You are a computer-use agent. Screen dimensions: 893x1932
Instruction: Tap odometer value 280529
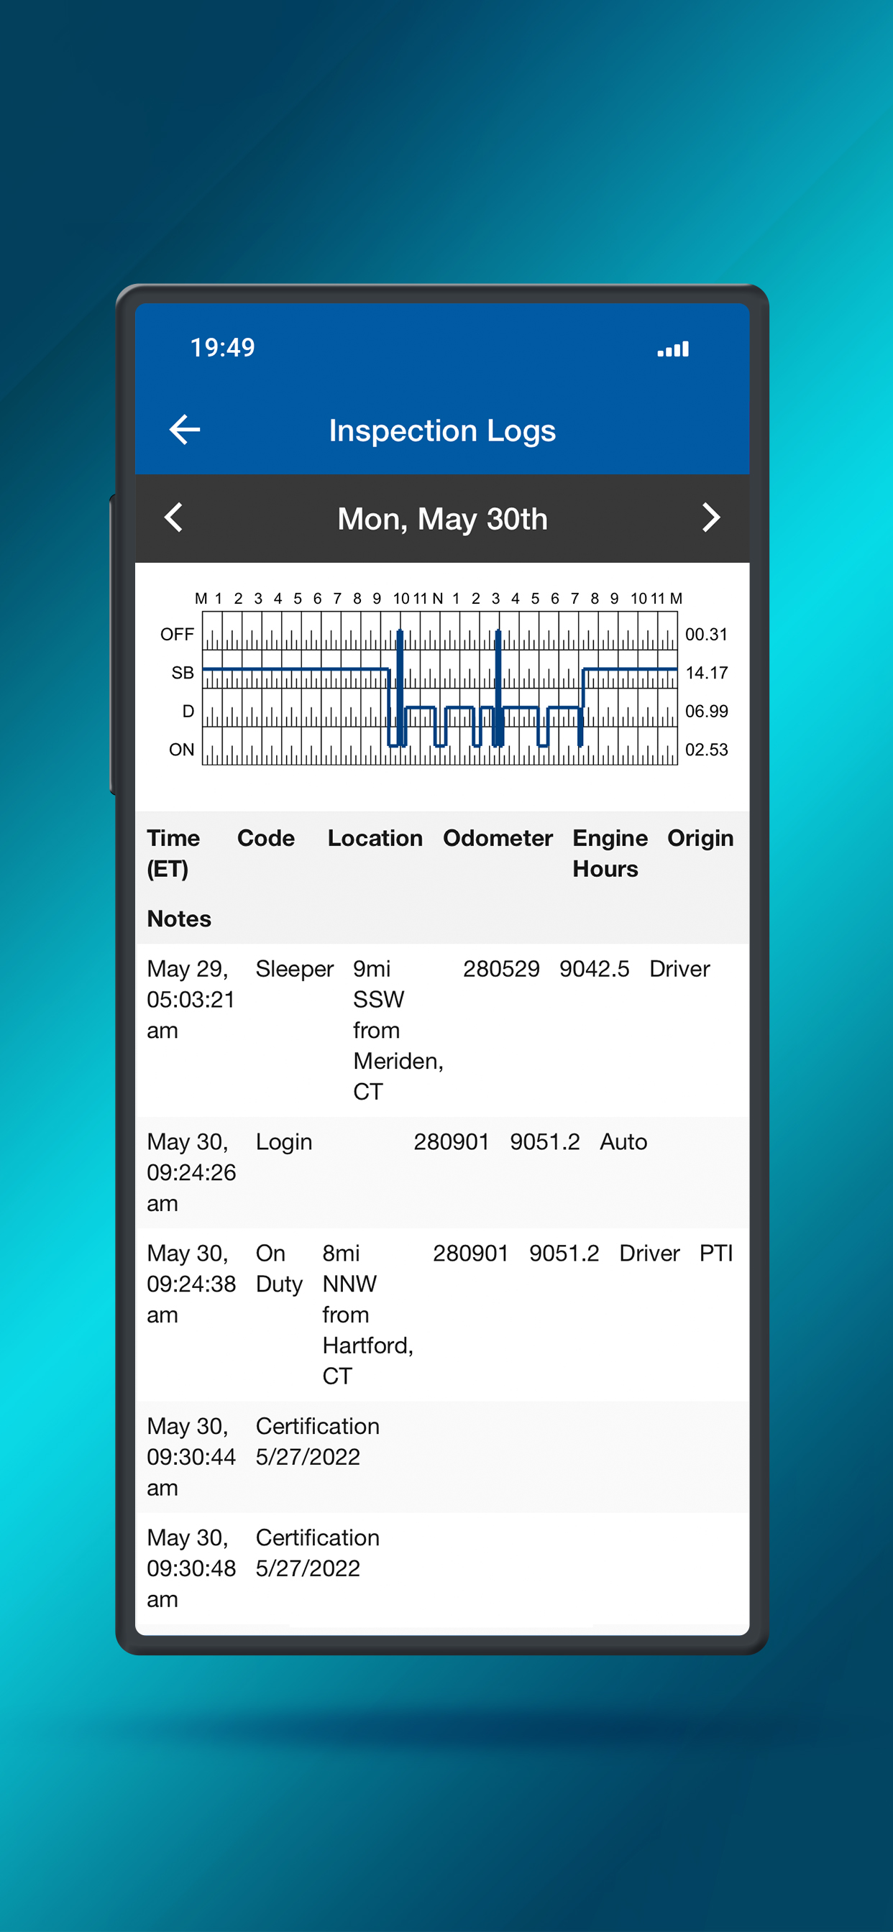tap(501, 969)
